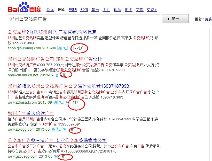212x161 pixels.
Task: Open result 公交车广告找三渲广告 专业公交车终端媒体公司
Action: [x=57, y=140]
